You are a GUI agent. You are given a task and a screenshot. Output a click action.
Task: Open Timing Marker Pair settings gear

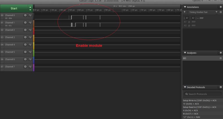tap(220, 12)
